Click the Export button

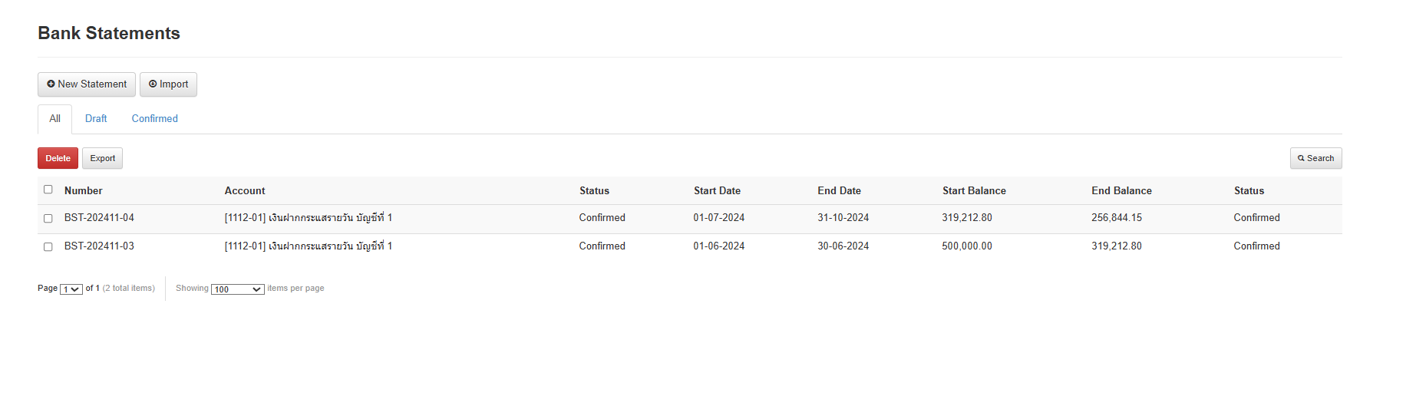tap(102, 159)
